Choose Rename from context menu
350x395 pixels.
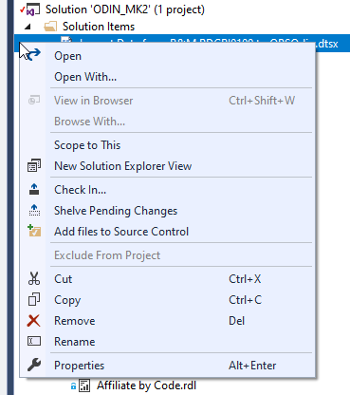[x=167, y=342]
